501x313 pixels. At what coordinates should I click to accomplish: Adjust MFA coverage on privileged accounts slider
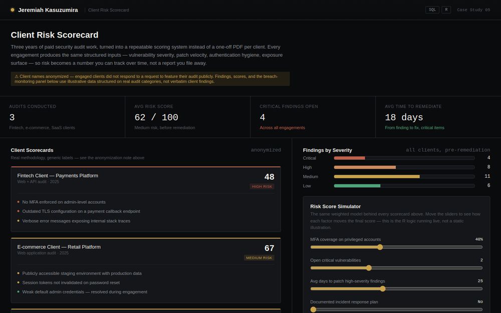click(396, 247)
